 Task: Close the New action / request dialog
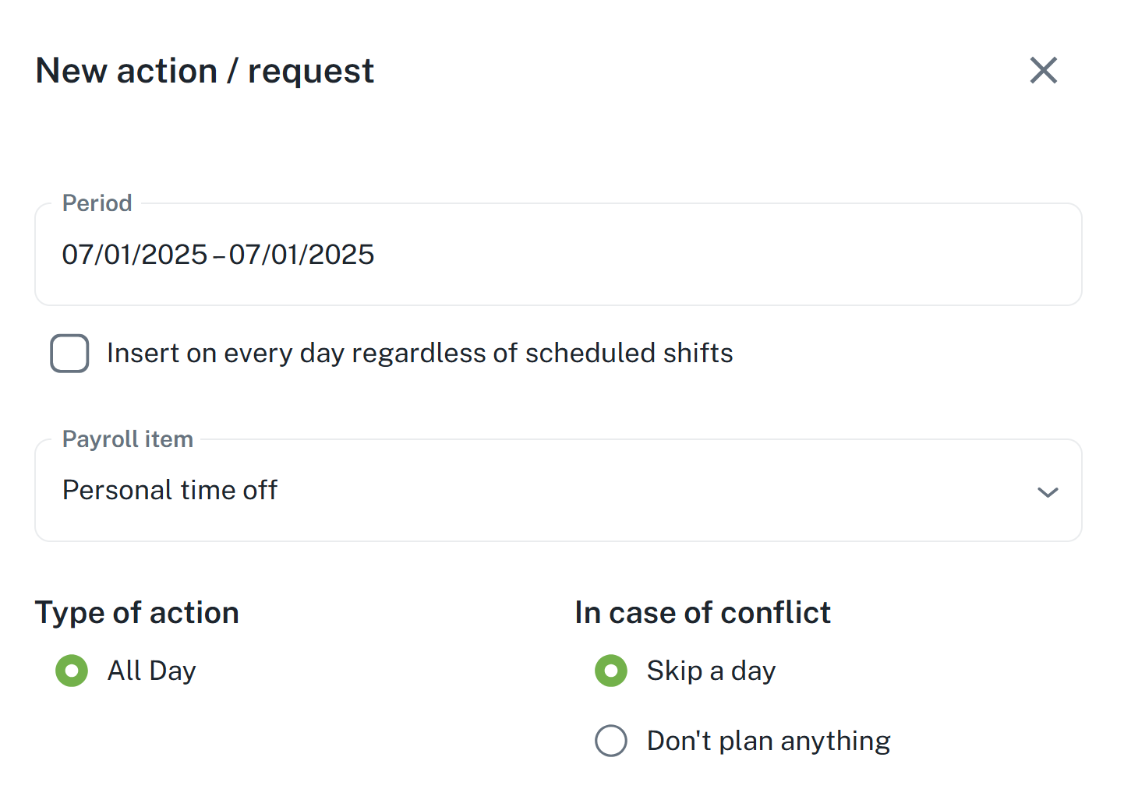click(1043, 70)
